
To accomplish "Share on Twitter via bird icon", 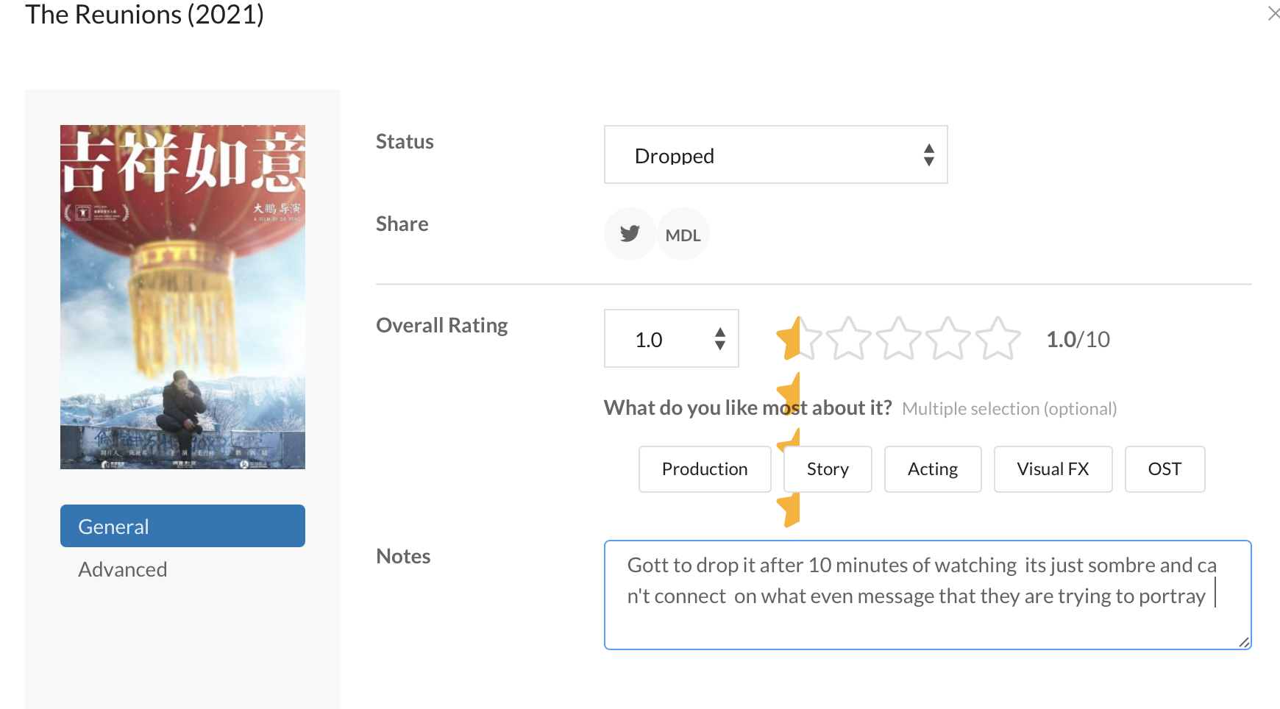I will 630,235.
